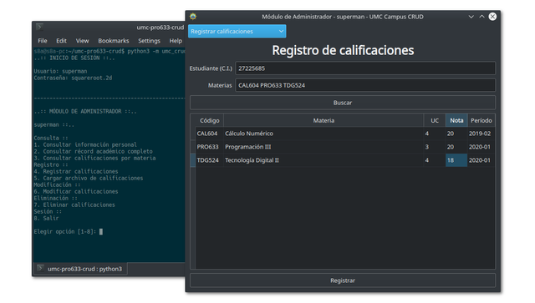Select the TDG524 code cell
Viewport: 535px width, 303px height.
tap(210, 160)
